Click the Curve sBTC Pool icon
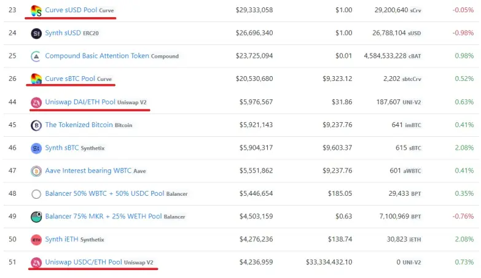This screenshot has height=278, width=481. [x=36, y=79]
